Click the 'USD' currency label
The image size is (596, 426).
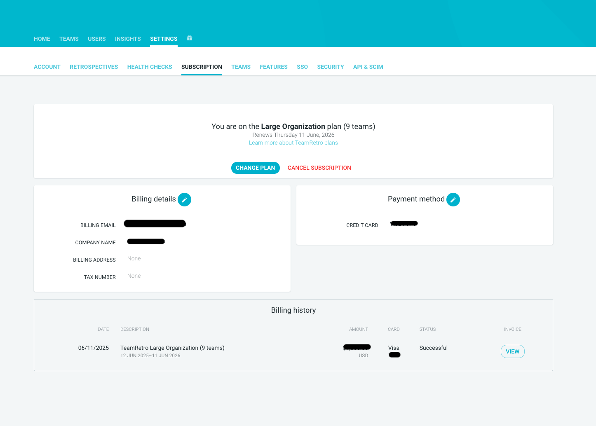click(364, 356)
